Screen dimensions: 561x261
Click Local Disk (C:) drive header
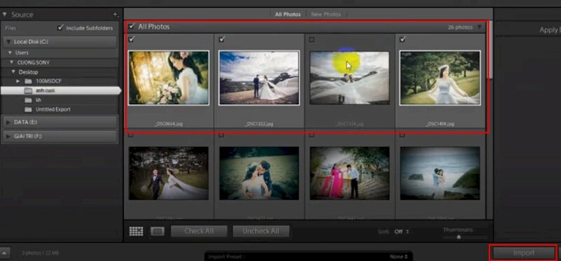(x=60, y=42)
